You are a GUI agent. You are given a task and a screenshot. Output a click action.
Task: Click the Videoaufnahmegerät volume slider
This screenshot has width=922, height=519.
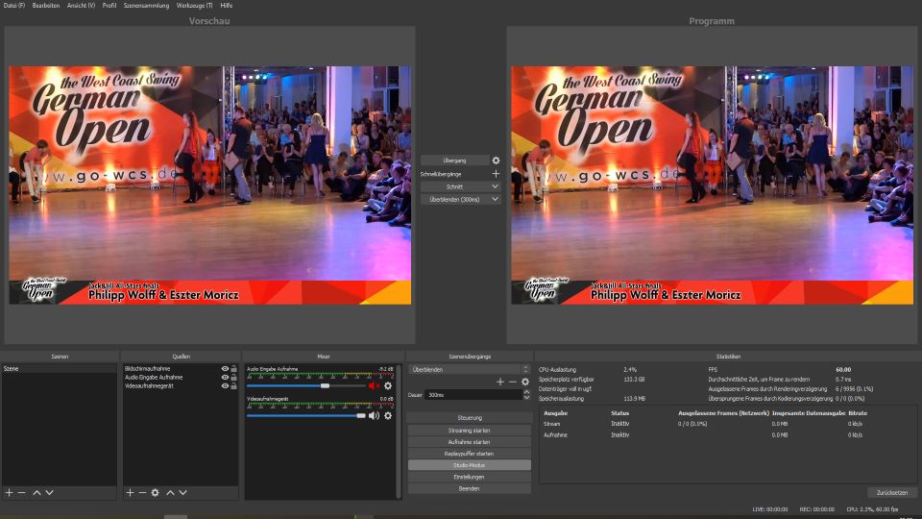(305, 416)
